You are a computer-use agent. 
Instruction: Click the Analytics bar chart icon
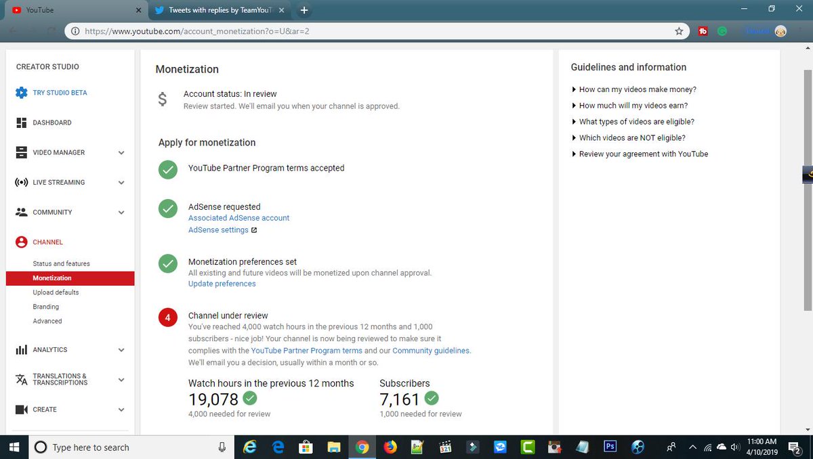[21, 350]
